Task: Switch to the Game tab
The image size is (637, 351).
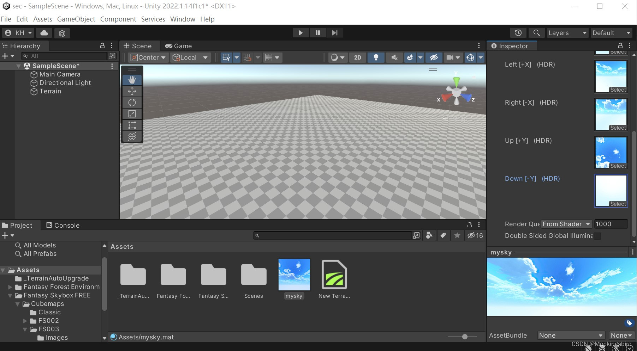Action: [178, 46]
